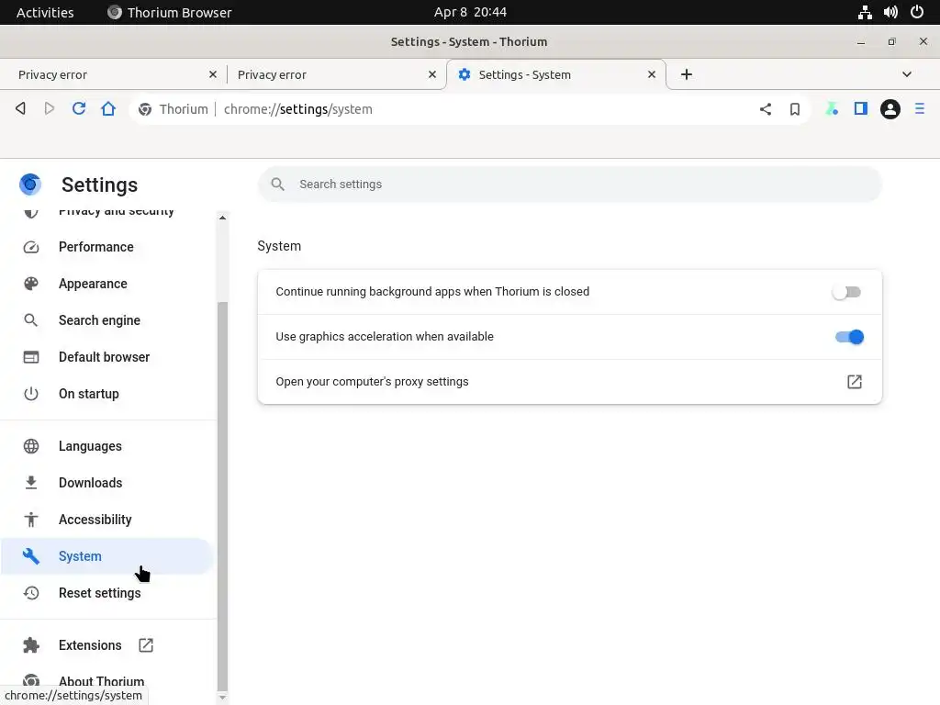
Task: Go back using the browser back arrow
Action: (x=20, y=108)
